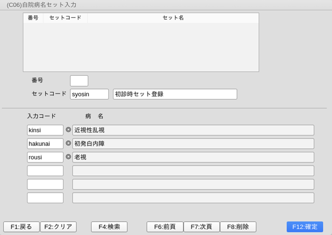Edit the set name field 初診時セット登録

[174, 94]
